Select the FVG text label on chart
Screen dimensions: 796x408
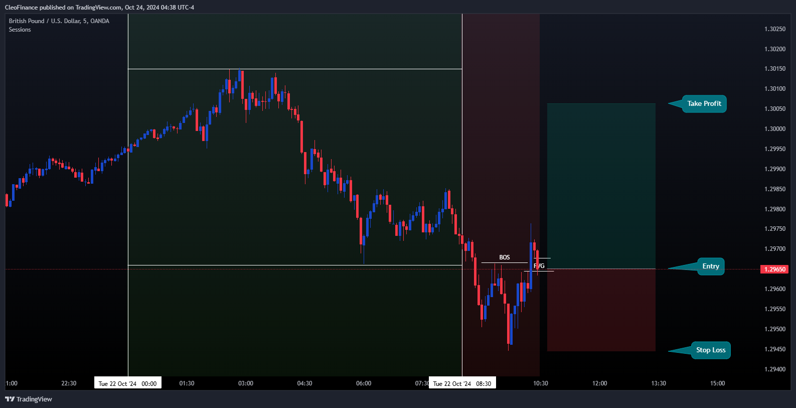pos(539,266)
